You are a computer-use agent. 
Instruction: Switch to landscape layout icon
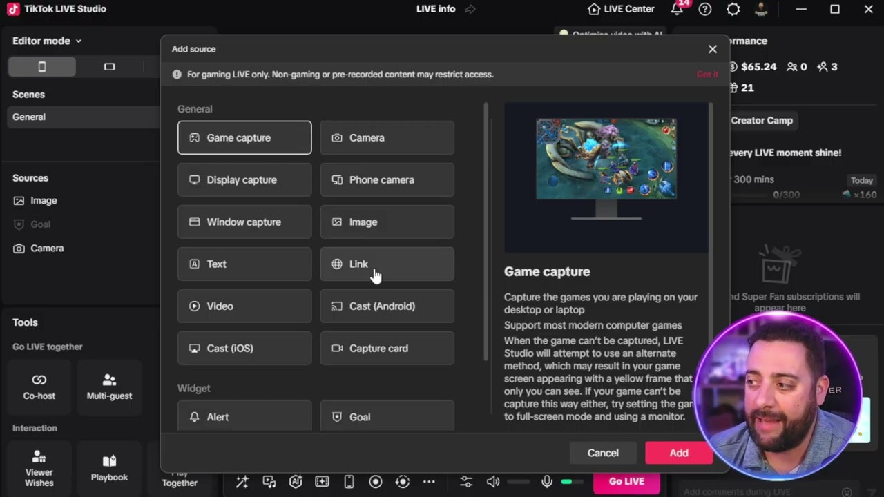[x=109, y=66]
